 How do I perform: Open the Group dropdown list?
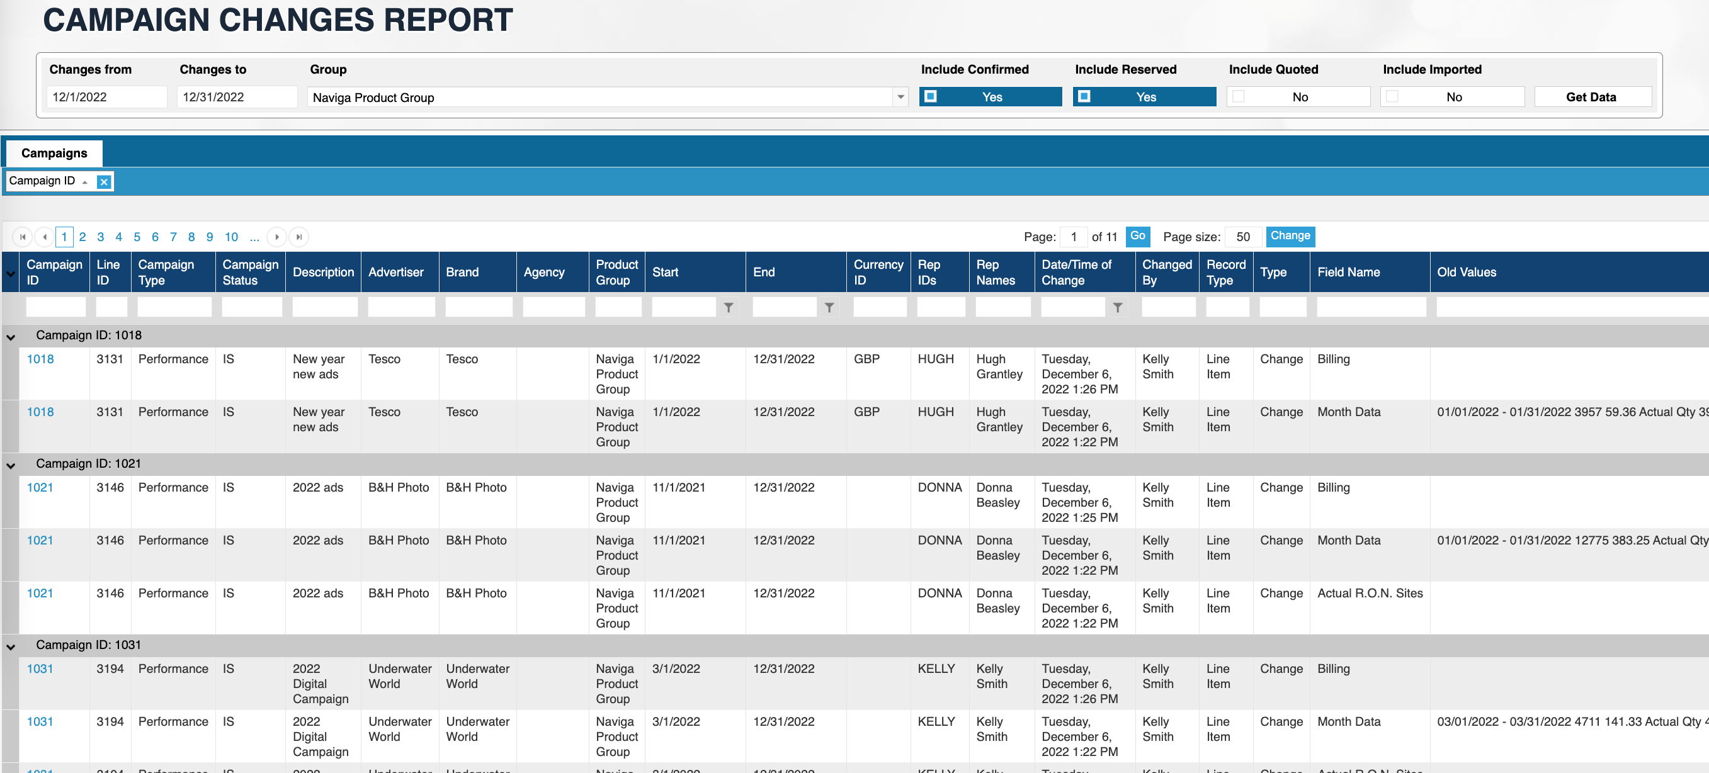[900, 98]
